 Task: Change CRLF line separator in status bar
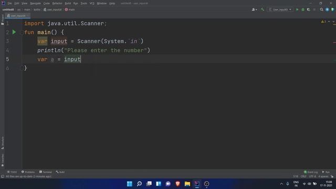303,176
